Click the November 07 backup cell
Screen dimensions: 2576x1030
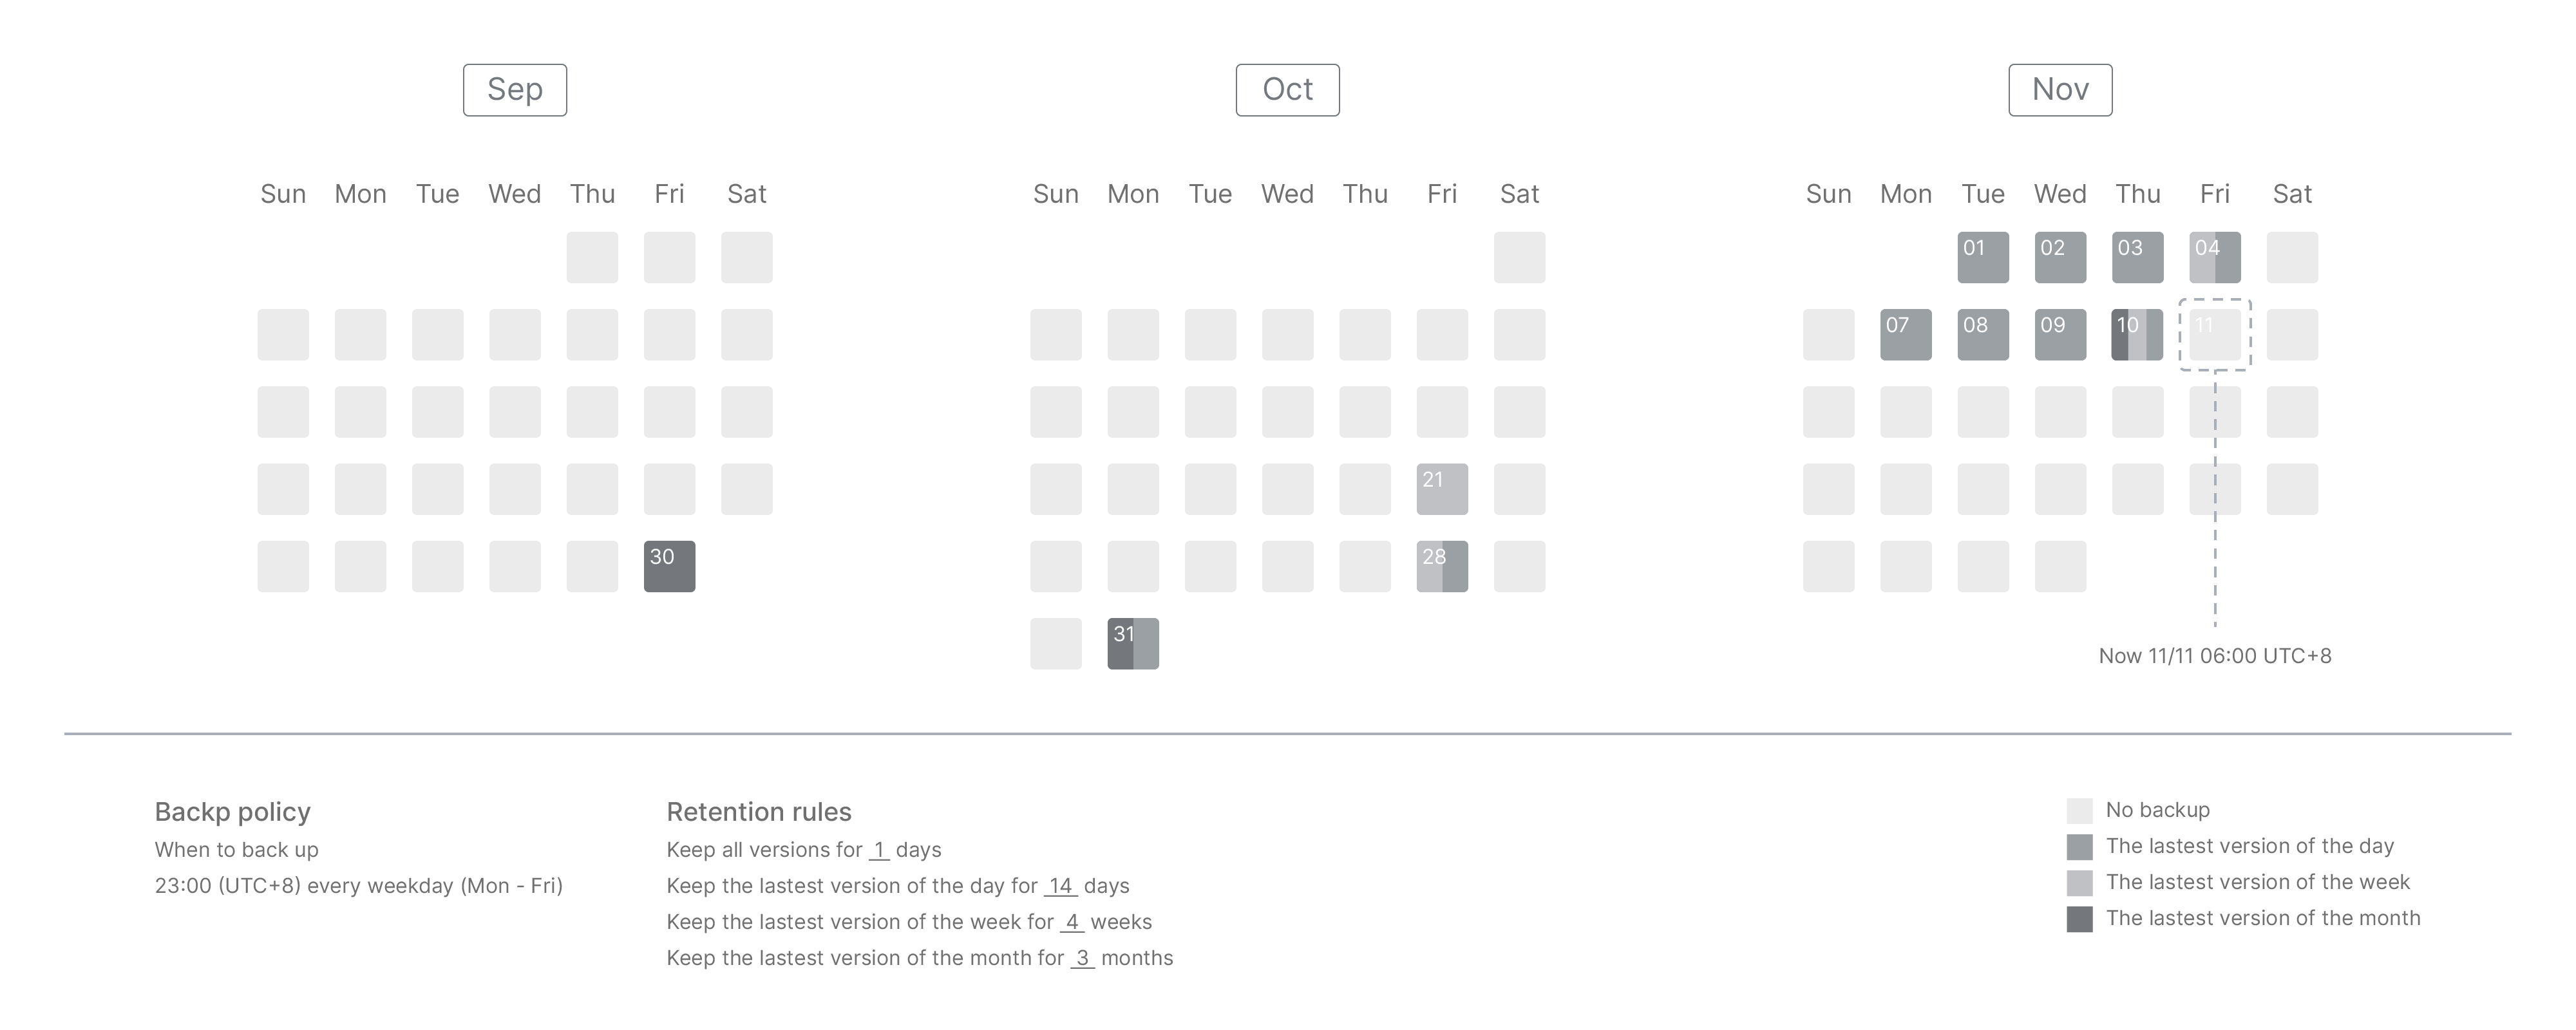tap(1906, 334)
